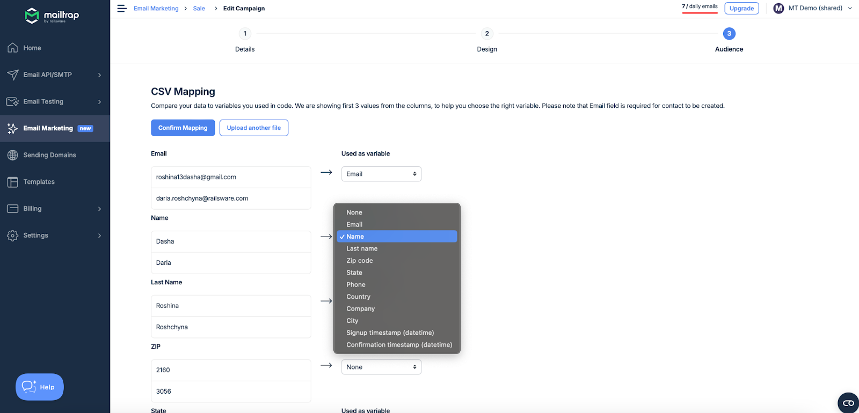Open the Help chat widget
Screen dimensions: 859x413
tap(40, 387)
